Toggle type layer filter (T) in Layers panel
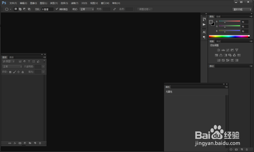Viewport: 254px width, 152px height. point(29,61)
